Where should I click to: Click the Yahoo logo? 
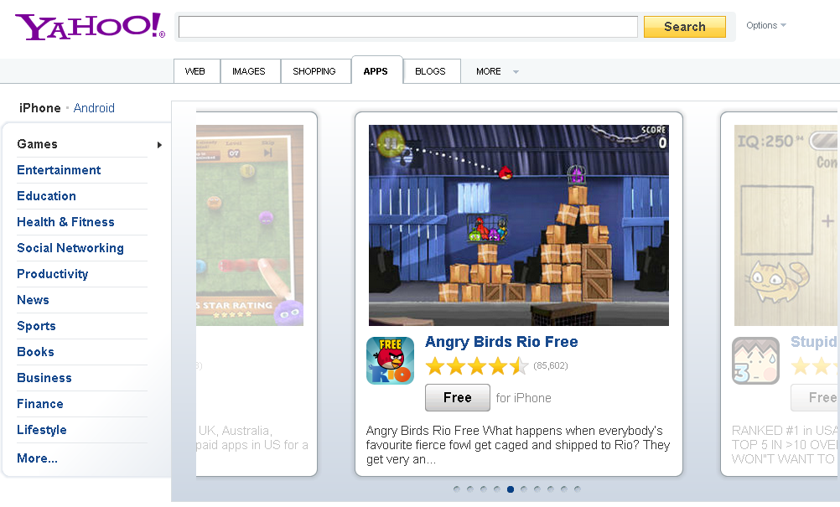[91, 26]
